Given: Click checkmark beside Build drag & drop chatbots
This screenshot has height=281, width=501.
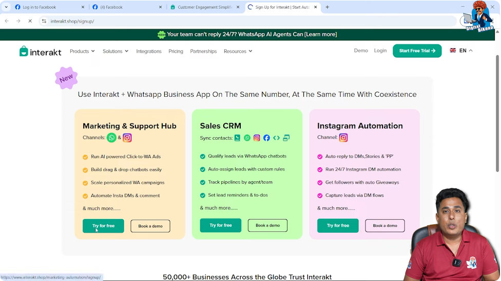Looking at the screenshot, I should (85, 170).
